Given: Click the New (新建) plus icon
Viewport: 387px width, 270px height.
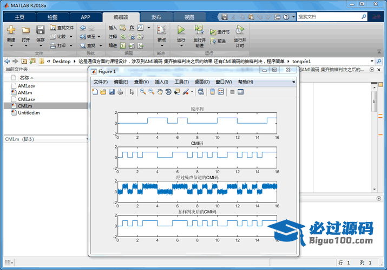Looking at the screenshot, I should (x=11, y=30).
